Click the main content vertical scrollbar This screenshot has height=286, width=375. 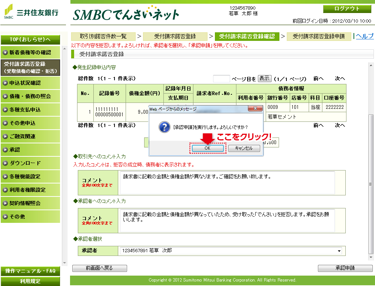tap(371, 184)
